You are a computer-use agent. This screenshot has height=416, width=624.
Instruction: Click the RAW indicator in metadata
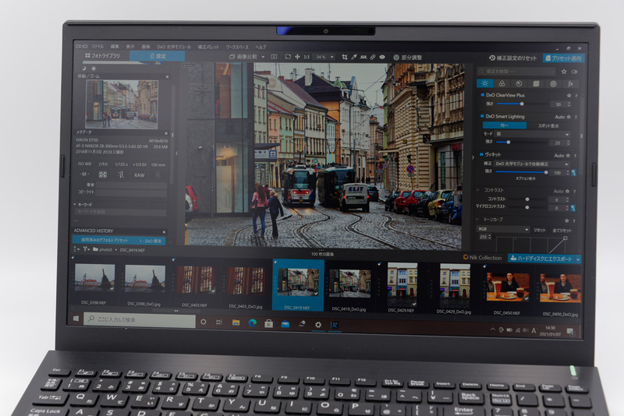click(140, 175)
